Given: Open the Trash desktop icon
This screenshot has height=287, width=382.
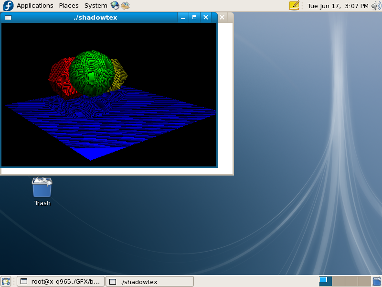Looking at the screenshot, I should click(42, 188).
